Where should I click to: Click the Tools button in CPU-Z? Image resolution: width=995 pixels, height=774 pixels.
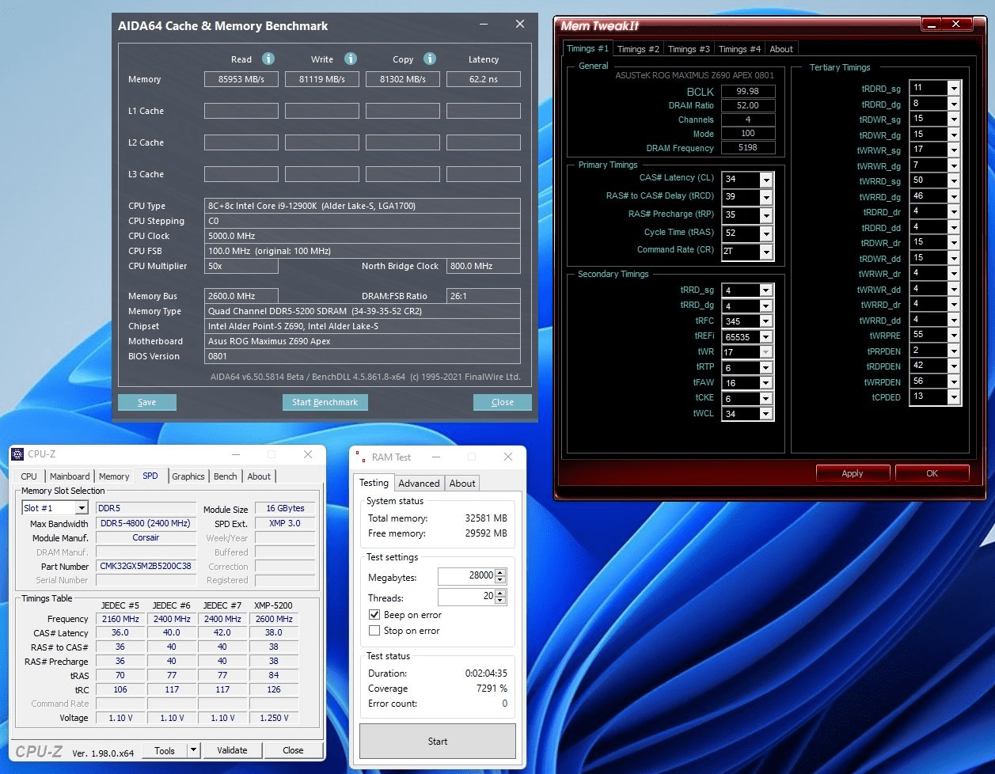coord(165,750)
